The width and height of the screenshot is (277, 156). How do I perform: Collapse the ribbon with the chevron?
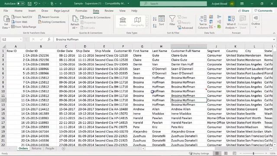point(274,33)
